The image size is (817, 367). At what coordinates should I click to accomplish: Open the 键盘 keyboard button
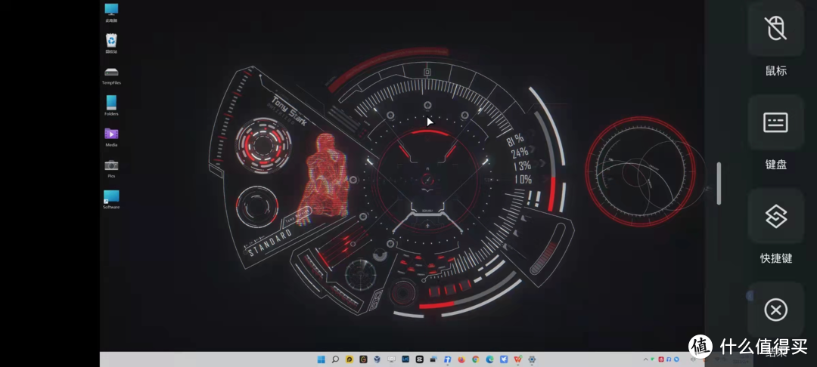coord(775,122)
